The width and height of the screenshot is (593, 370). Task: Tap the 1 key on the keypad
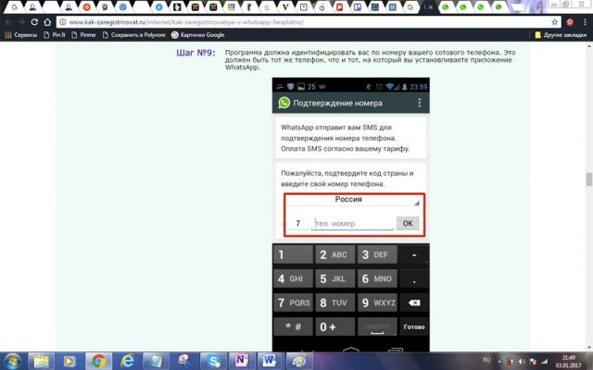pos(293,255)
